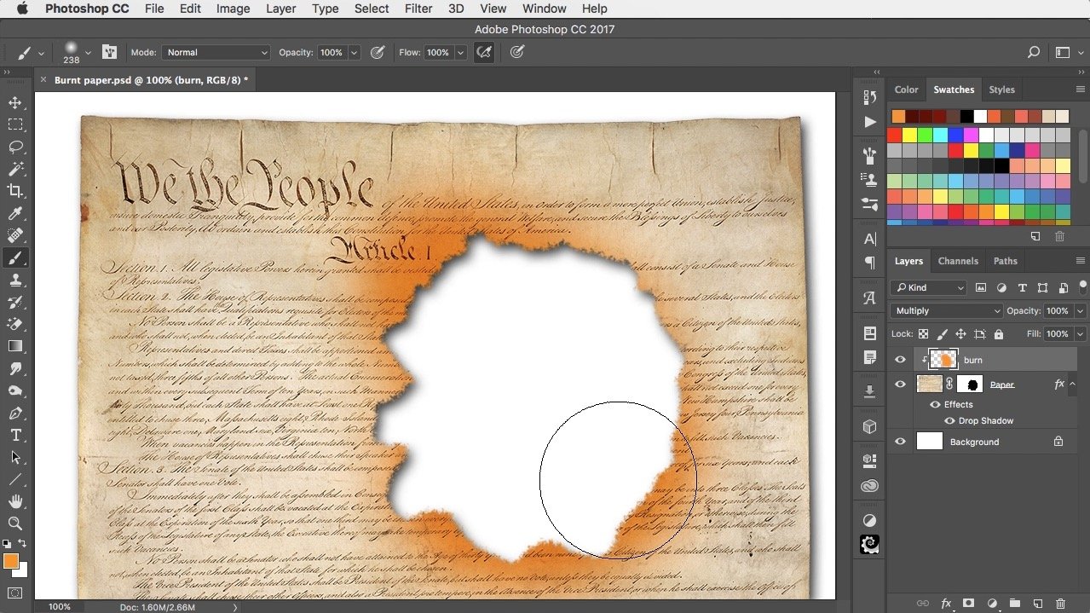Toggle lock transparent pixels

point(923,334)
